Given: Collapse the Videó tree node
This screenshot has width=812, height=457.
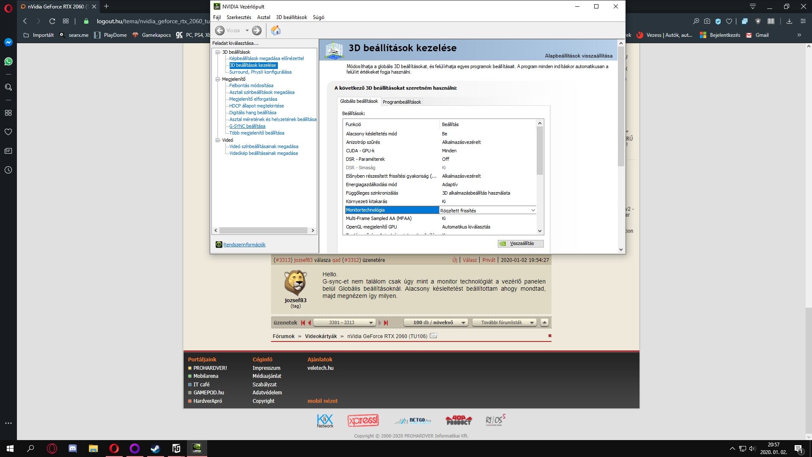Looking at the screenshot, I should (x=218, y=140).
